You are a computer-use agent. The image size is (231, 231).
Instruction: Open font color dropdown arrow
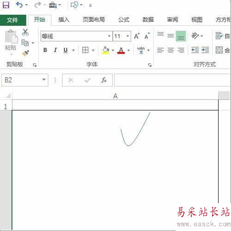coord(128,50)
